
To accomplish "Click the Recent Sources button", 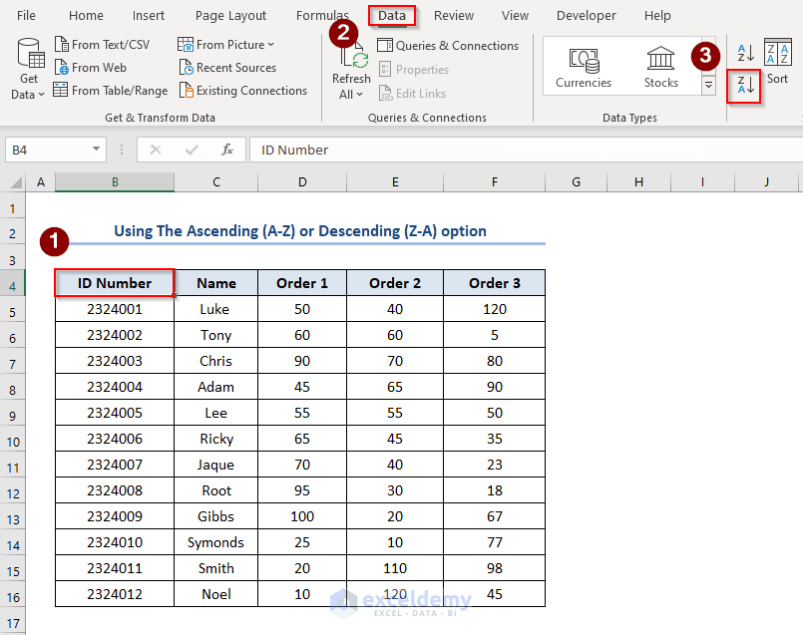I will tap(228, 68).
